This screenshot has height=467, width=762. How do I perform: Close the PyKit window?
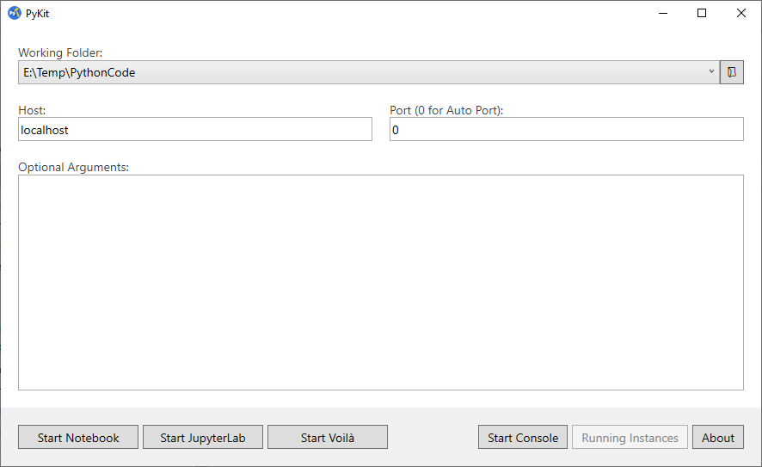coord(741,13)
